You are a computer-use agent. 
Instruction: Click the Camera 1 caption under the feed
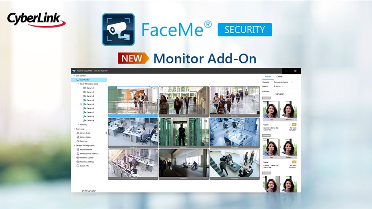click(133, 116)
